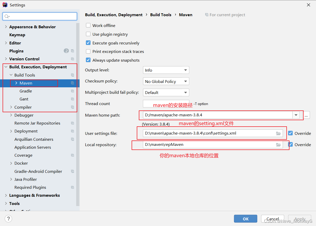Expand the Debugger node
This screenshot has width=316, height=226.
pyautogui.click(x=11, y=115)
